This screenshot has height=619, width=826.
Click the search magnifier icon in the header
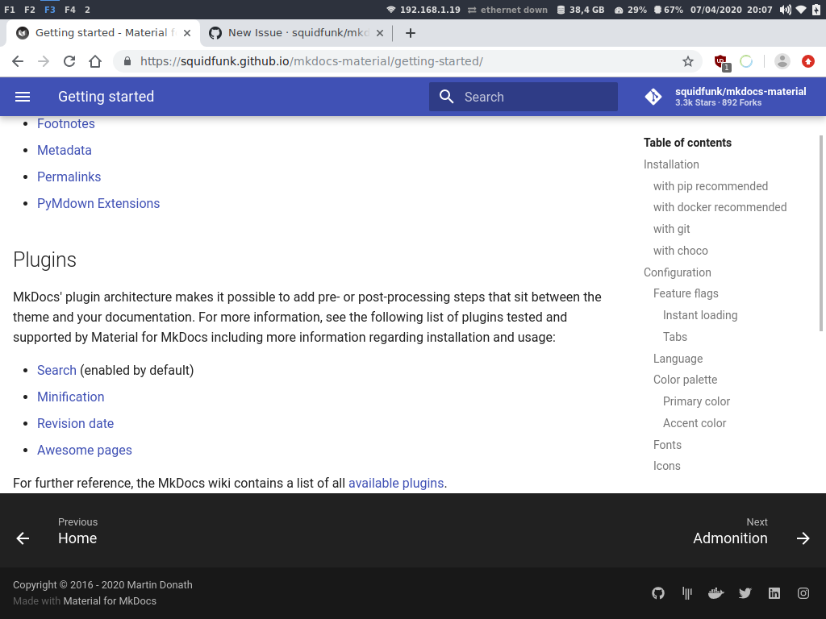(446, 96)
